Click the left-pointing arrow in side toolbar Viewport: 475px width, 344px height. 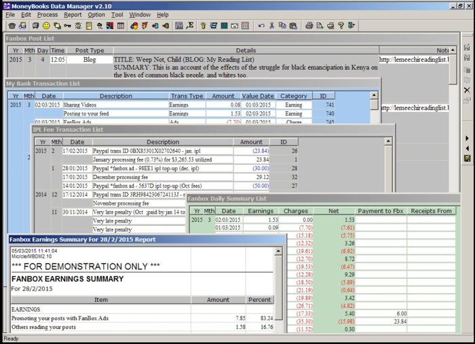467,148
